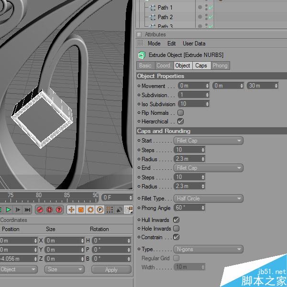Click the Path 1 spline icon
The width and height of the screenshot is (287, 287).
click(153, 8)
